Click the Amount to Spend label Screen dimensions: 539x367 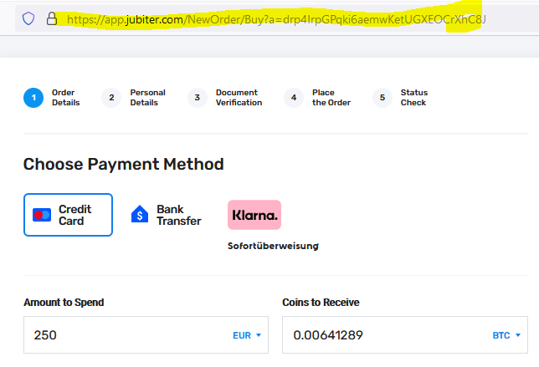coord(64,302)
